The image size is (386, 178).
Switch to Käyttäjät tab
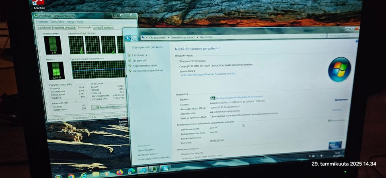click(x=108, y=28)
